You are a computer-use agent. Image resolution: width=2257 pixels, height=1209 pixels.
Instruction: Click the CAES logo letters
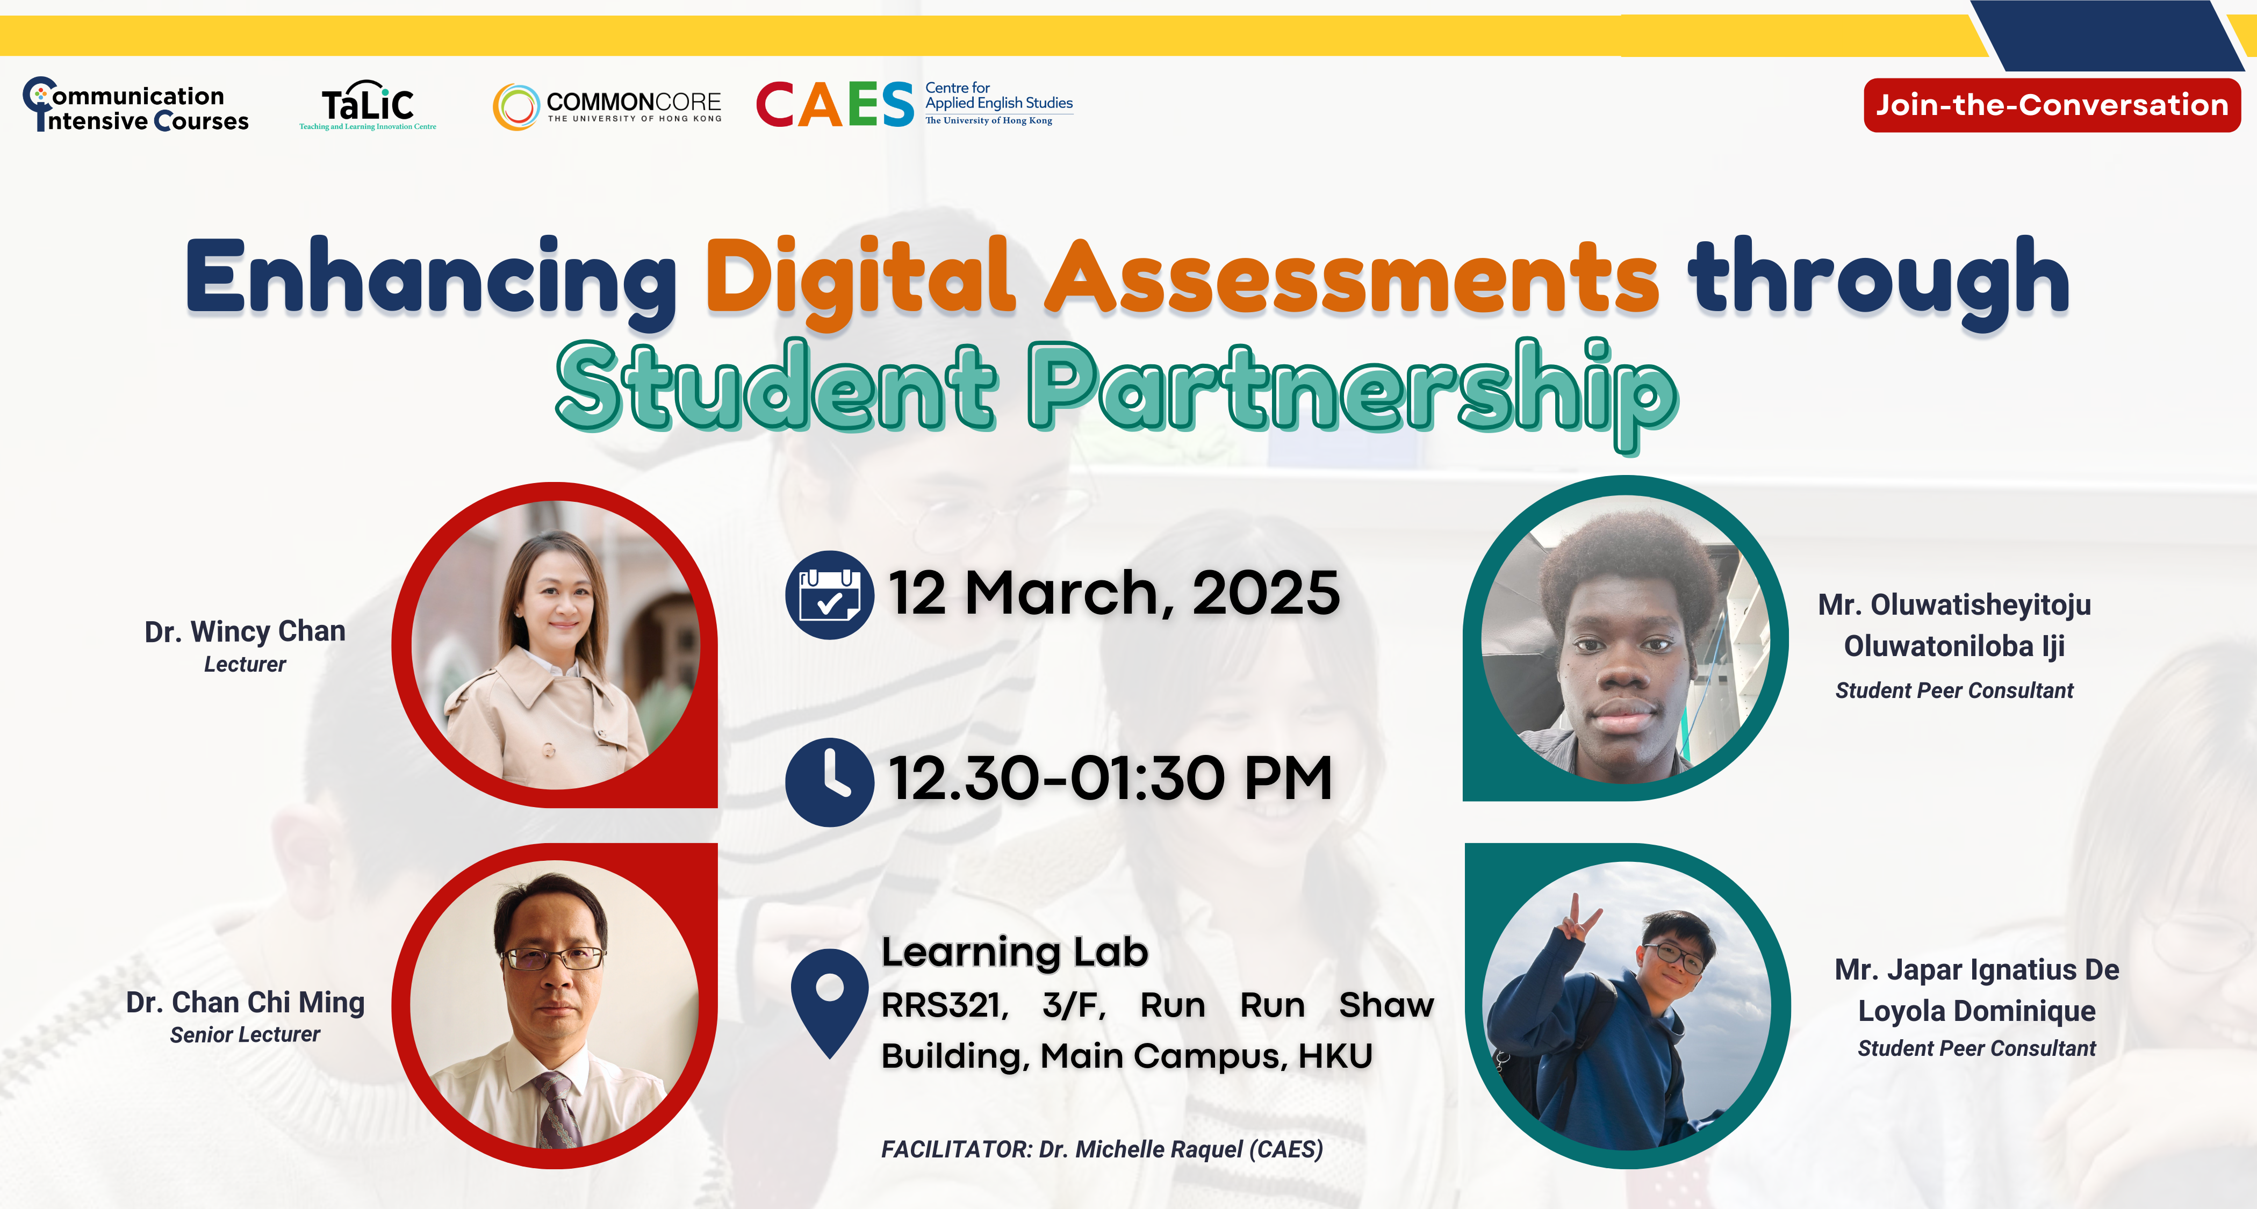(835, 105)
